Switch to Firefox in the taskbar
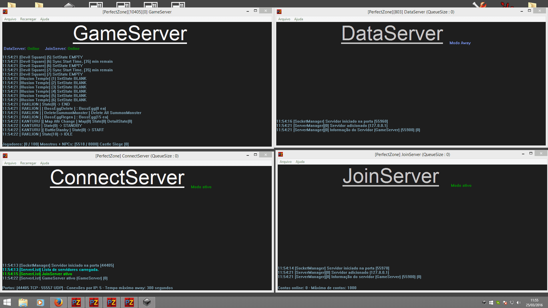548x308 pixels. (59, 302)
